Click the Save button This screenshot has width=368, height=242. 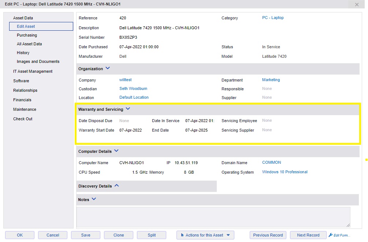pyautogui.click(x=85, y=235)
